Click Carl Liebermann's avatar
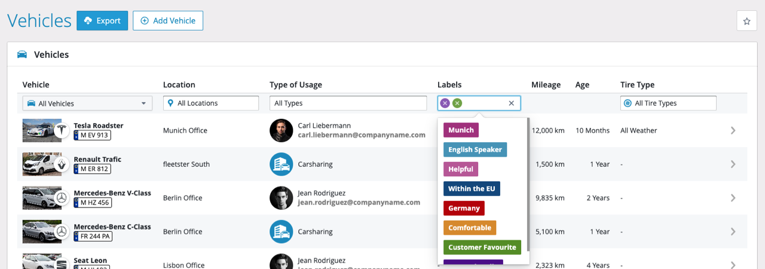This screenshot has height=269, width=765. coord(281,130)
